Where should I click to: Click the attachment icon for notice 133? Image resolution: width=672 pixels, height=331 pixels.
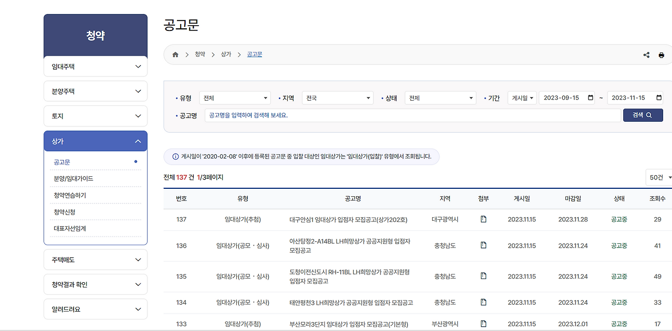[483, 324]
